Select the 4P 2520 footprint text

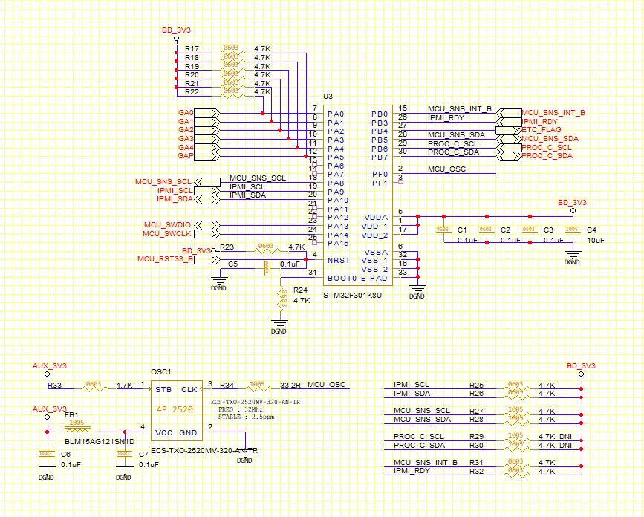click(x=175, y=409)
